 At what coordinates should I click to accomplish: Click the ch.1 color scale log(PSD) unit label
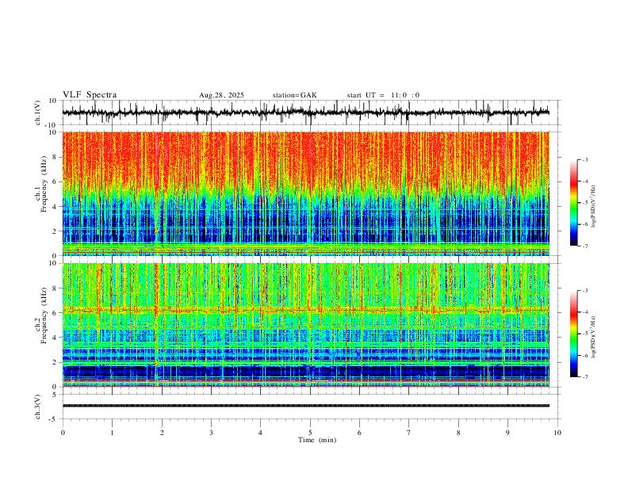pyautogui.click(x=594, y=207)
